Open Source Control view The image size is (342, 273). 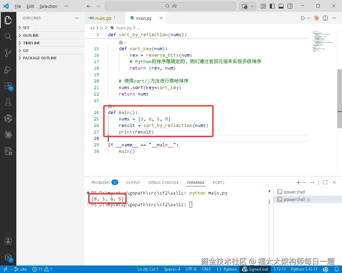8,53
